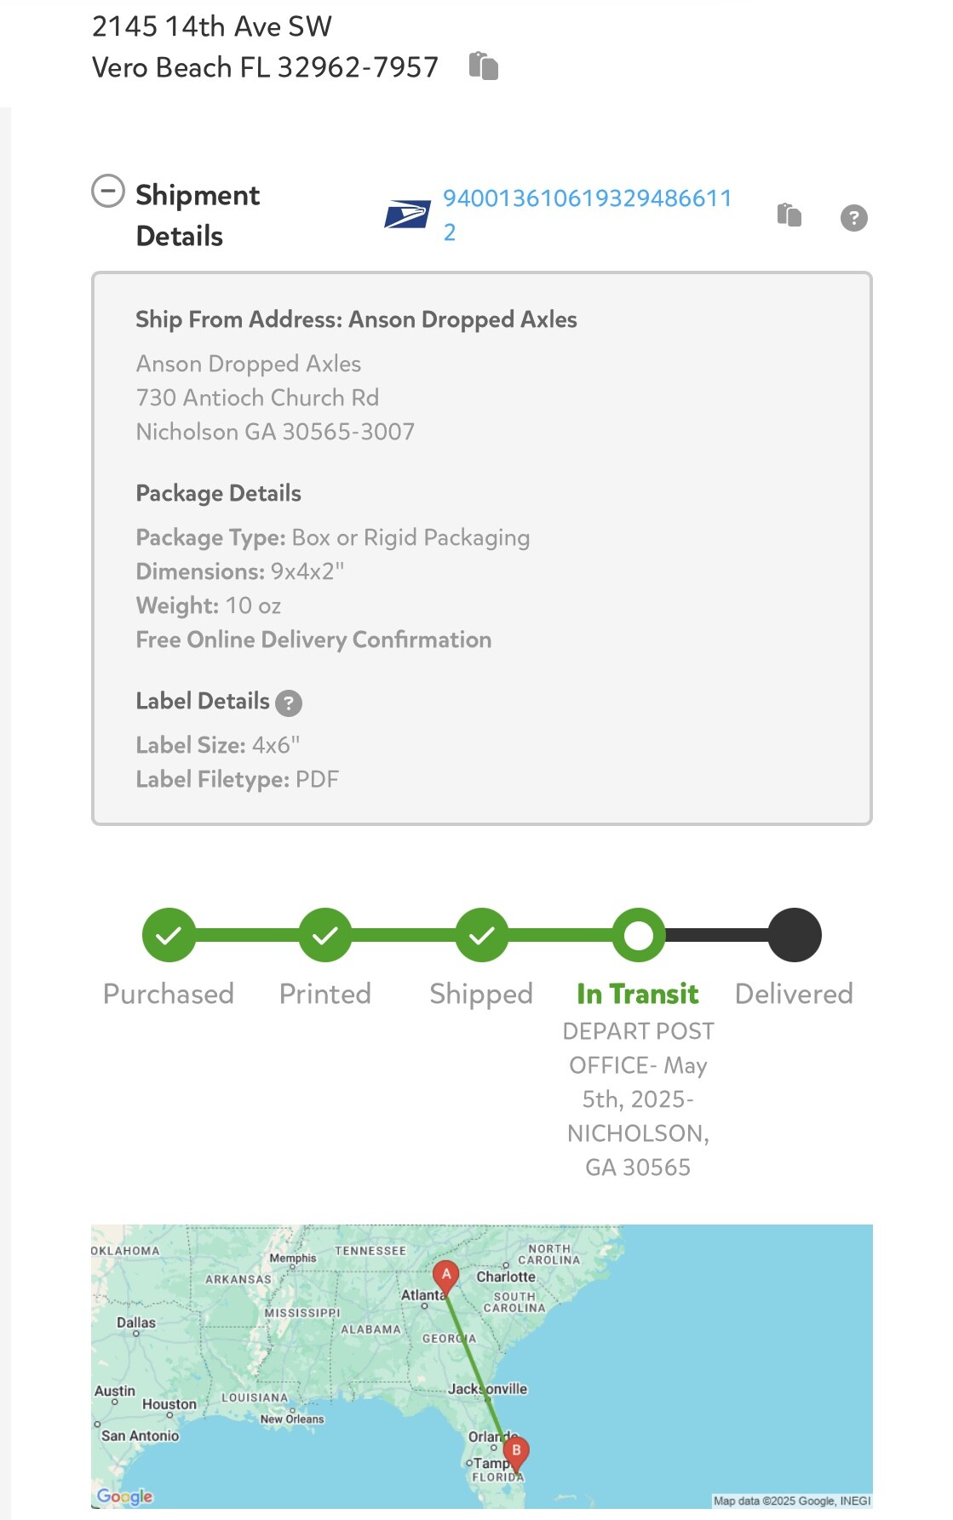Open USPS tracking number link
Screen dimensions: 953x1520
pyautogui.click(x=587, y=215)
